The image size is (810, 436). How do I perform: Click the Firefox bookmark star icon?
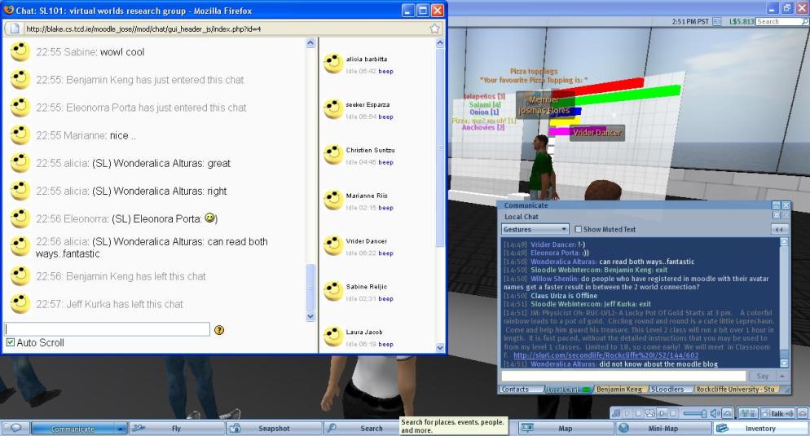pyautogui.click(x=435, y=29)
